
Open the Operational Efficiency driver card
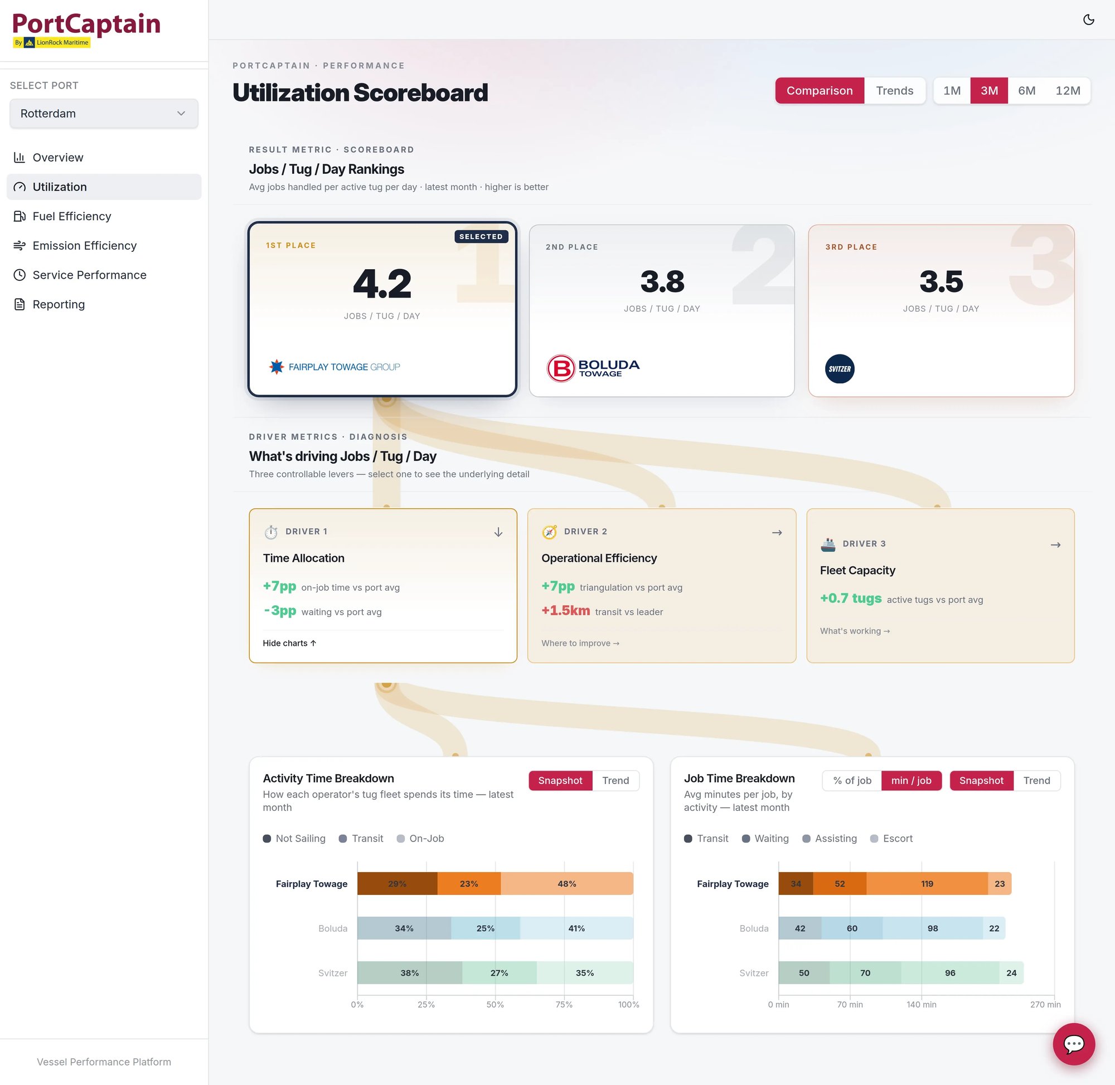[662, 585]
